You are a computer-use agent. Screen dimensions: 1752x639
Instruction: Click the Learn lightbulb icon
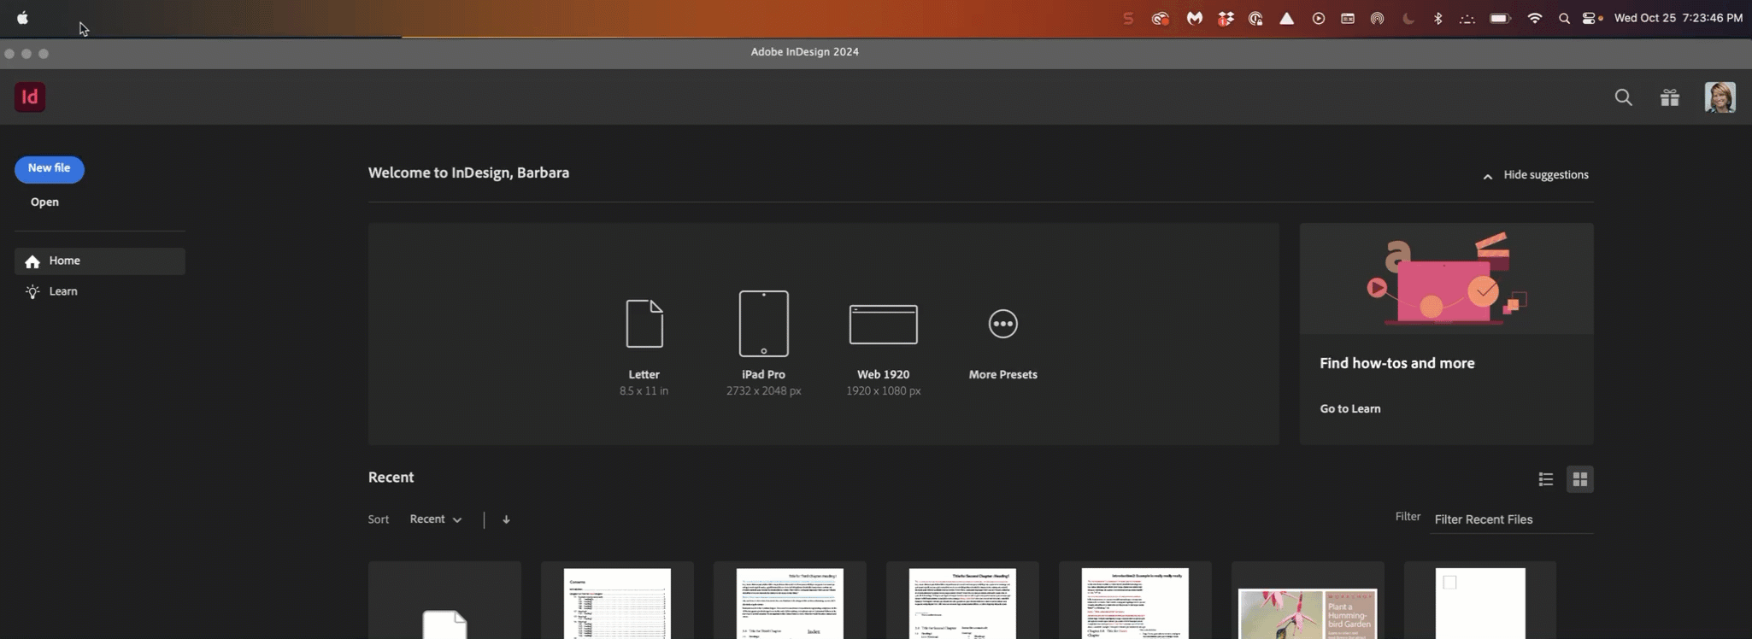(x=32, y=292)
